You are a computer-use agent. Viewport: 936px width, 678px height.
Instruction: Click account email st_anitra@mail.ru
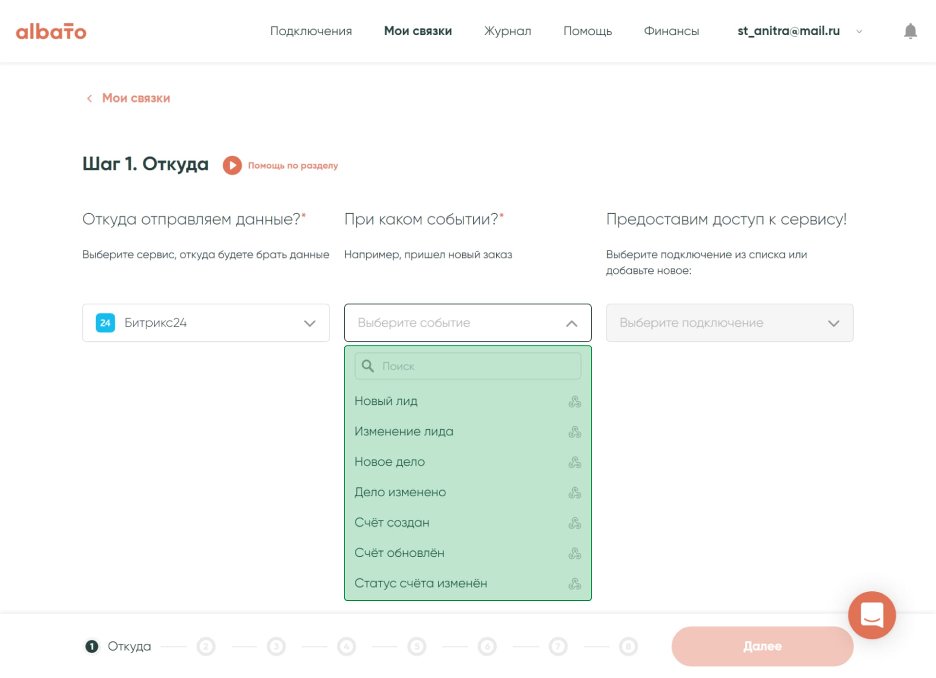pos(788,31)
